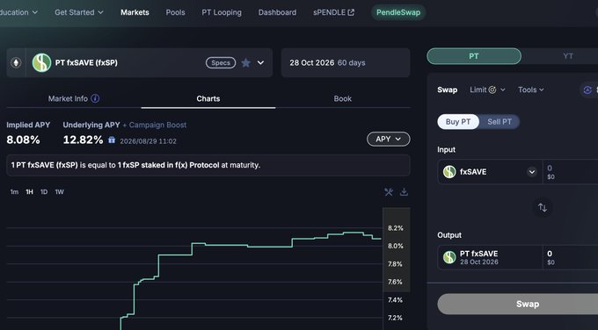Screen dimensions: 598x330
Task: Open the Pools page
Action: (x=175, y=12)
